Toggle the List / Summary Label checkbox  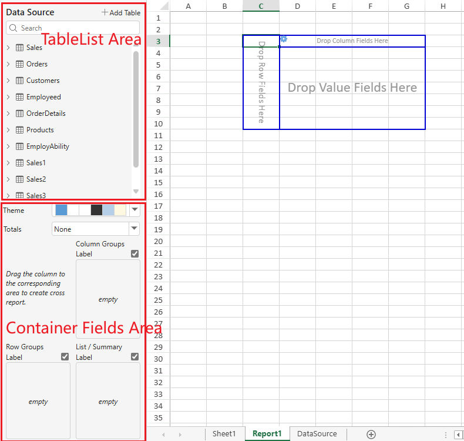coord(135,356)
